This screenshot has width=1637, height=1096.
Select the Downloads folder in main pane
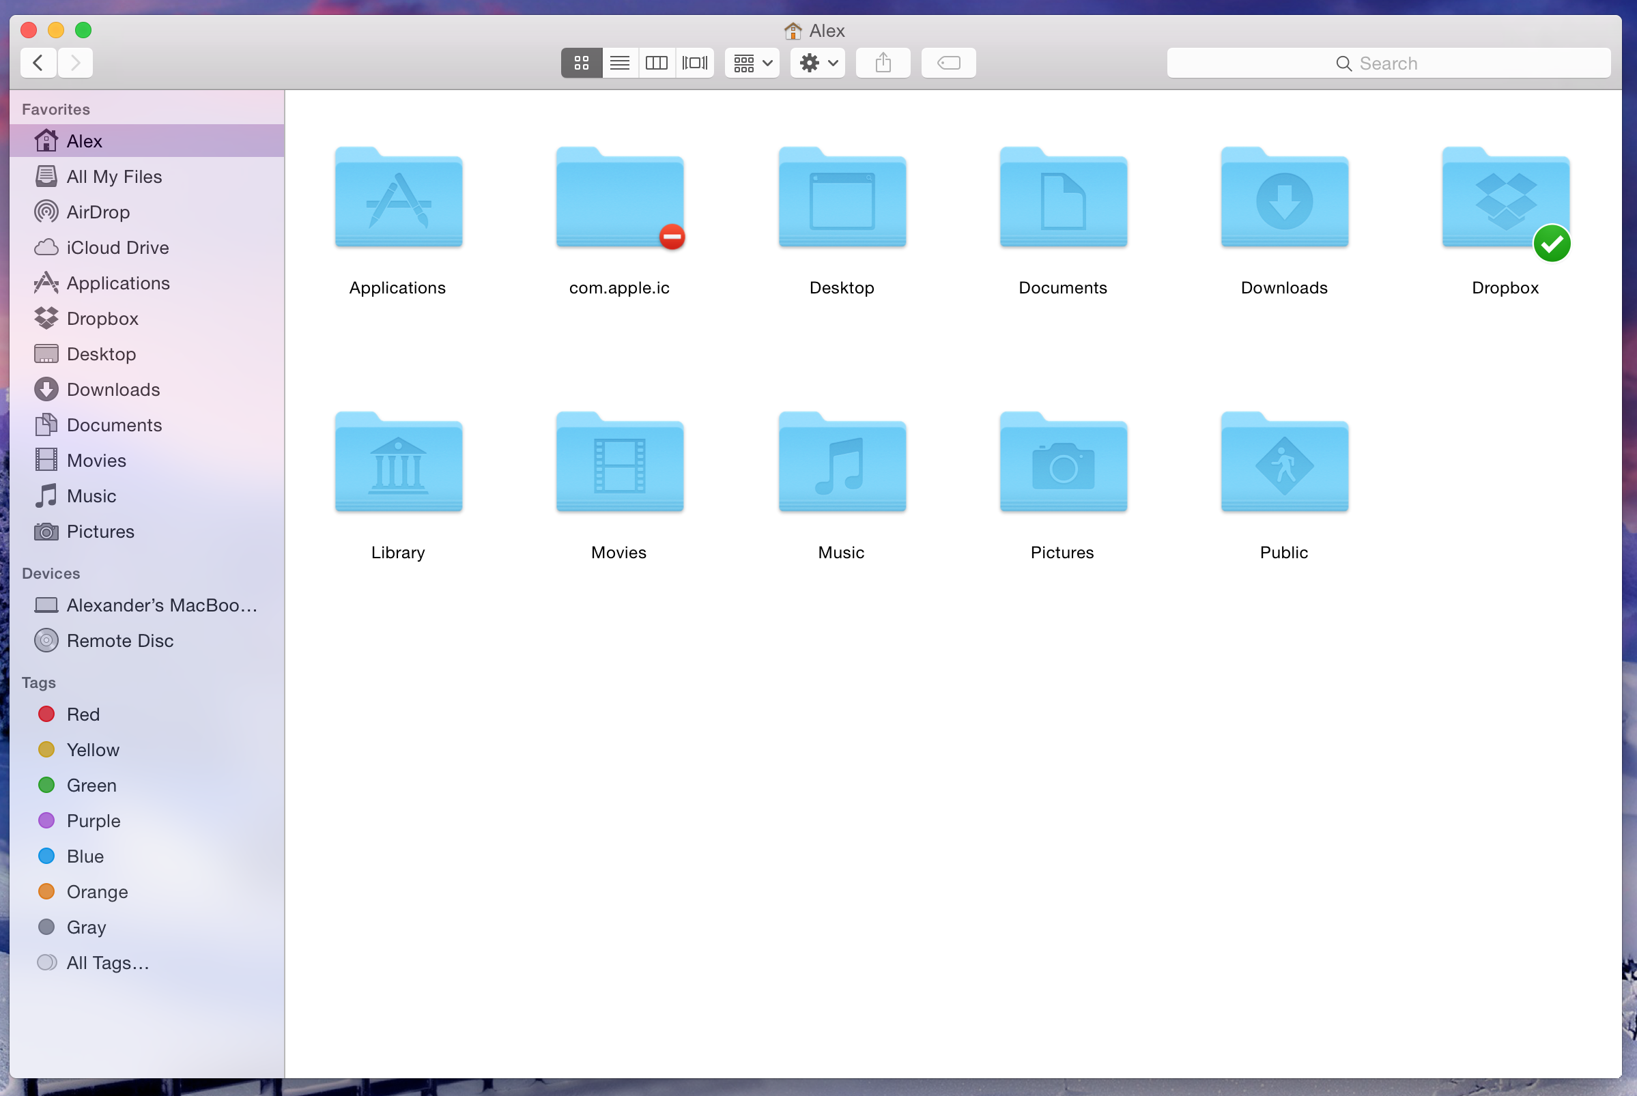[x=1285, y=197]
